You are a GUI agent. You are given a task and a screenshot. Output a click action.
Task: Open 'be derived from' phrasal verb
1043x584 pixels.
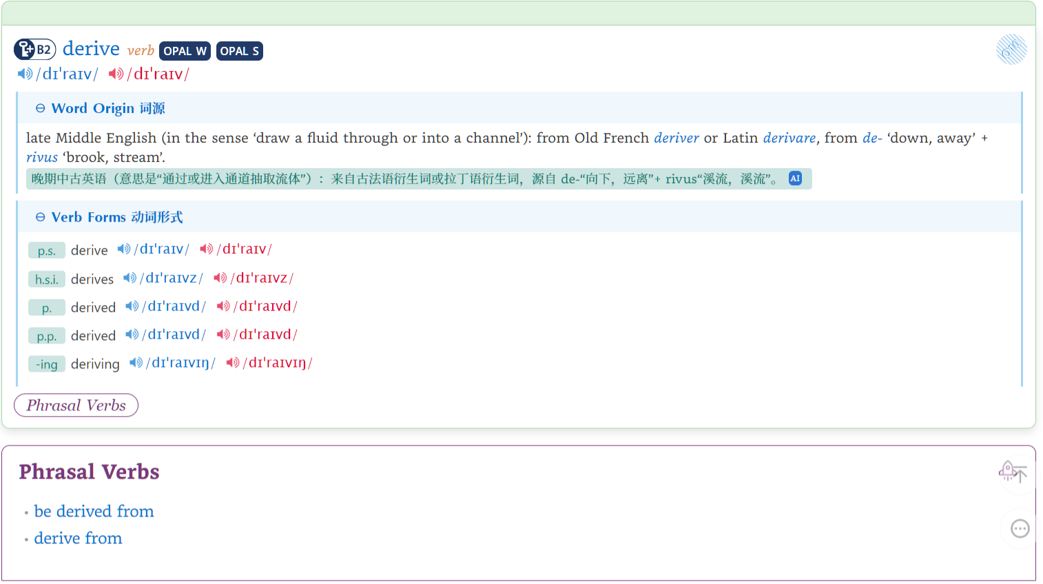(x=94, y=512)
